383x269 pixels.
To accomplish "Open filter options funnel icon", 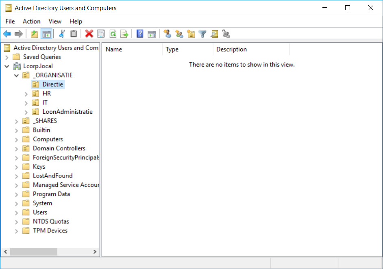I will pyautogui.click(x=202, y=34).
